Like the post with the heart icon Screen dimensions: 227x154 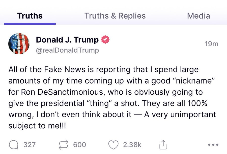coord(113,145)
